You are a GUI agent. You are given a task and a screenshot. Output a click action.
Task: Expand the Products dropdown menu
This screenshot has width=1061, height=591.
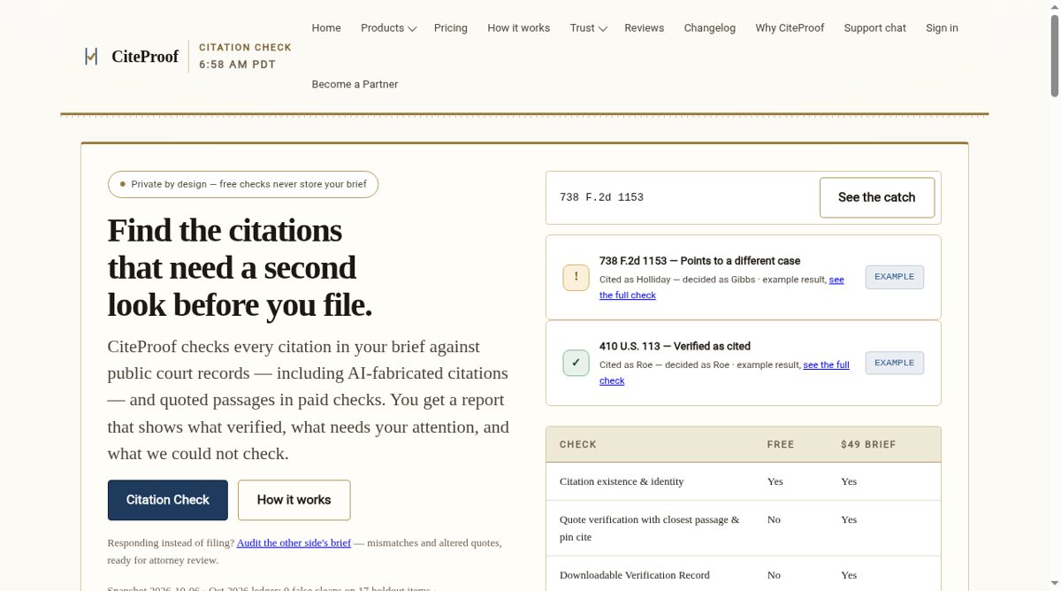point(388,28)
